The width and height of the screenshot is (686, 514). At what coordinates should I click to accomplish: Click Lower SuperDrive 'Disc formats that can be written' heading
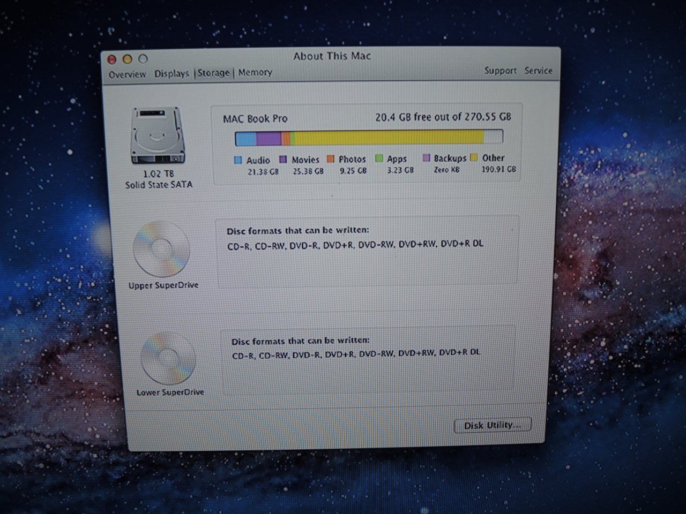300,341
